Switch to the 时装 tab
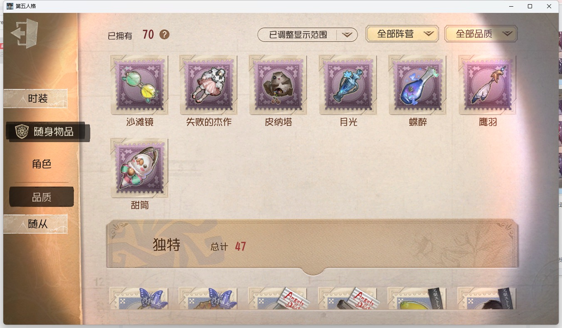562x328 pixels. coord(35,99)
